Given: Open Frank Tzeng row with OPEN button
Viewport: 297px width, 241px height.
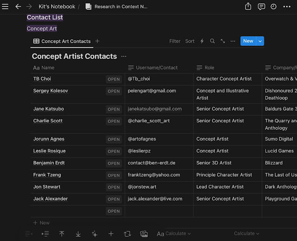Looking at the screenshot, I should pos(114,175).
